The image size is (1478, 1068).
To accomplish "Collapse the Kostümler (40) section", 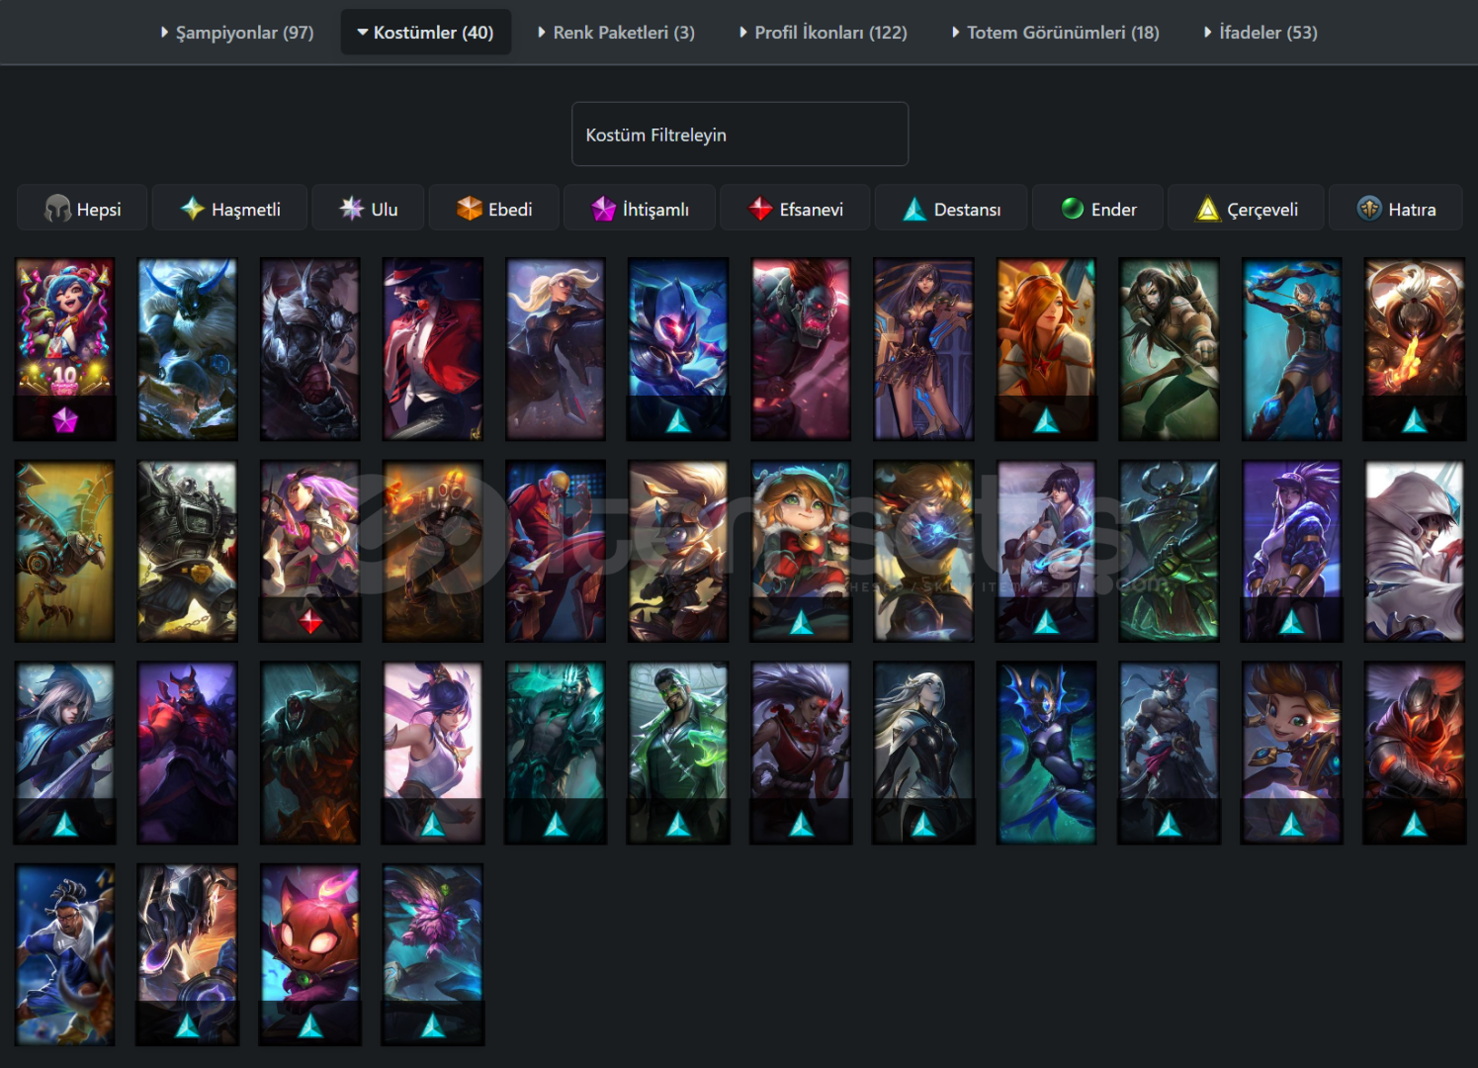I will (426, 33).
